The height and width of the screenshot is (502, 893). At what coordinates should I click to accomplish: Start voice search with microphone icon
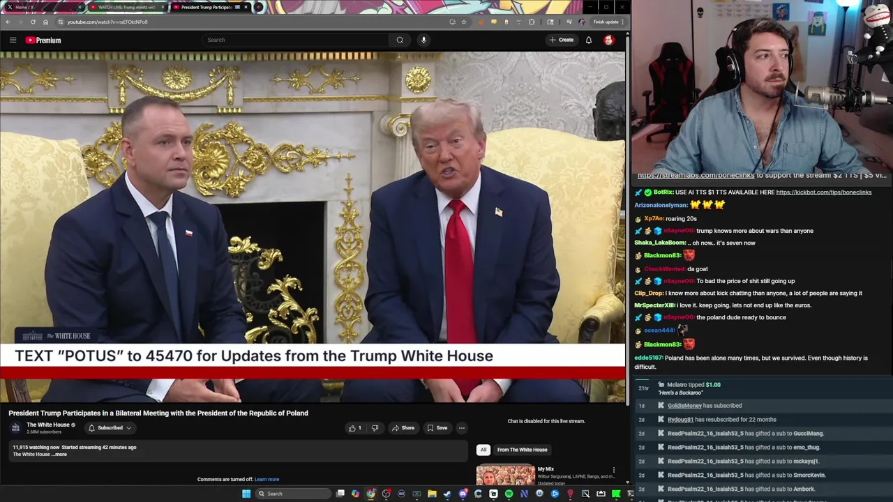pos(423,40)
